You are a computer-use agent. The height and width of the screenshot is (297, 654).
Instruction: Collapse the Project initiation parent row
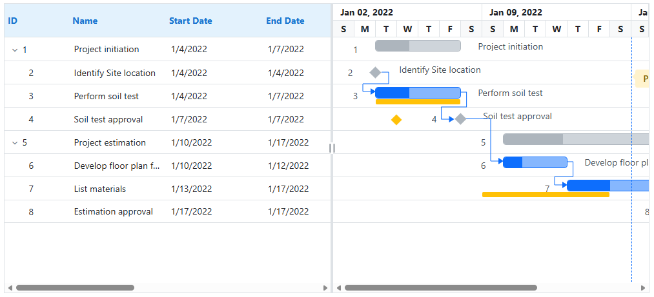15,50
